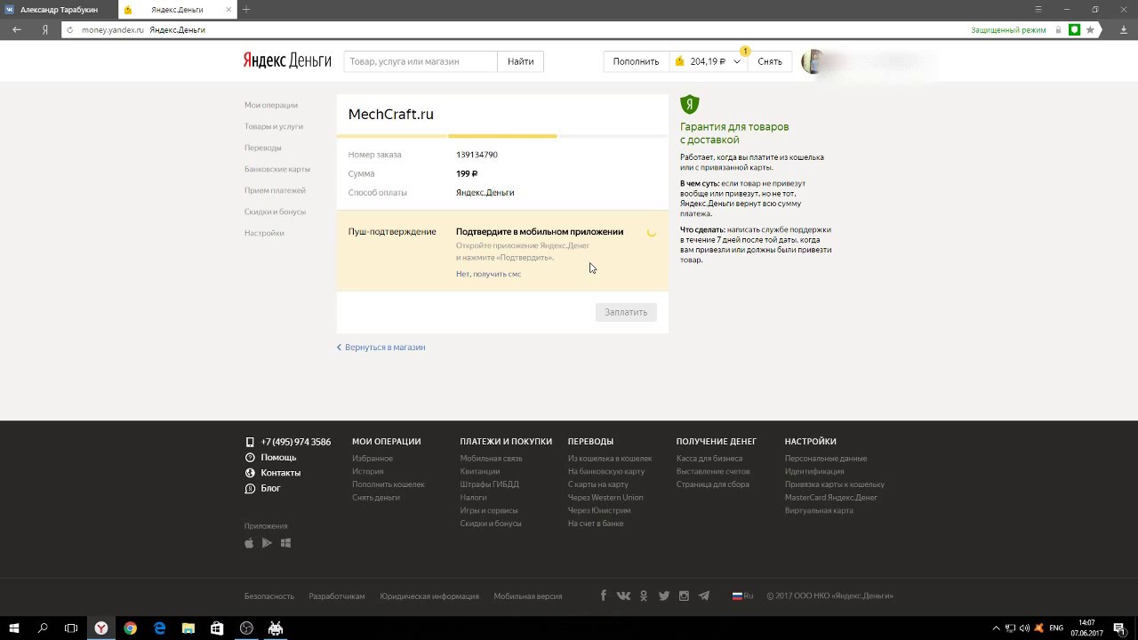
Task: Open Переводы in sidebar
Action: pos(263,148)
